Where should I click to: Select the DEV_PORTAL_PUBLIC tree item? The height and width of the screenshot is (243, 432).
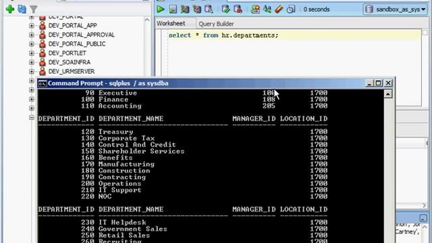[77, 44]
